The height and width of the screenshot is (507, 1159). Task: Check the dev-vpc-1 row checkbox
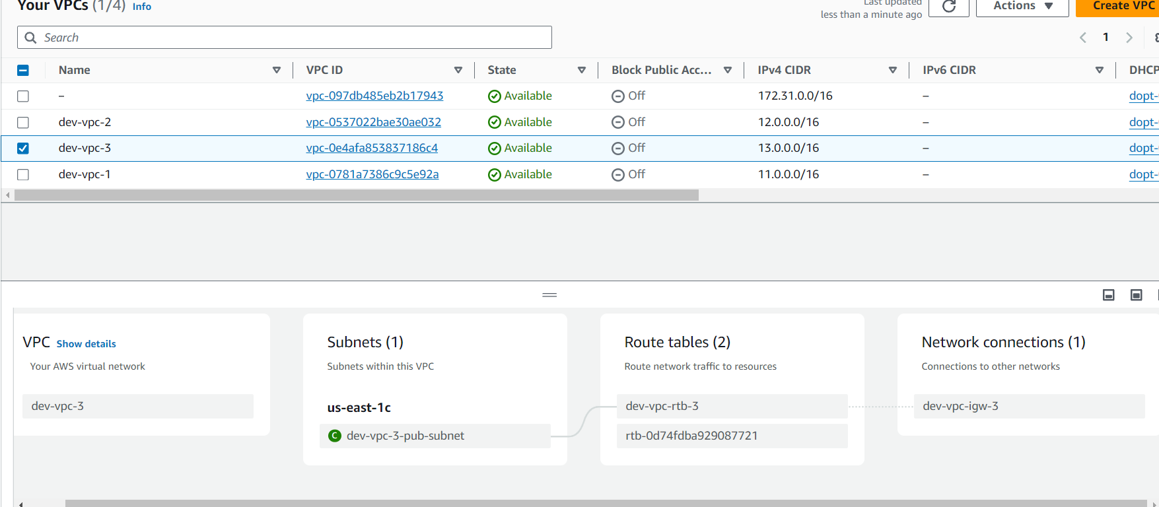coord(23,174)
